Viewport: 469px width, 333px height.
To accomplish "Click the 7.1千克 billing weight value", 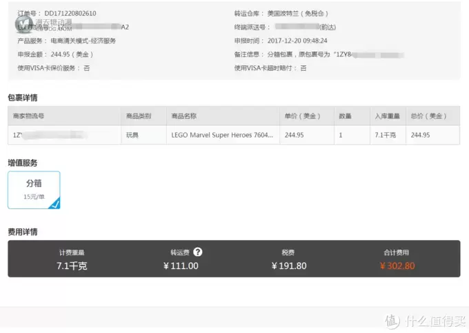I will tap(72, 266).
